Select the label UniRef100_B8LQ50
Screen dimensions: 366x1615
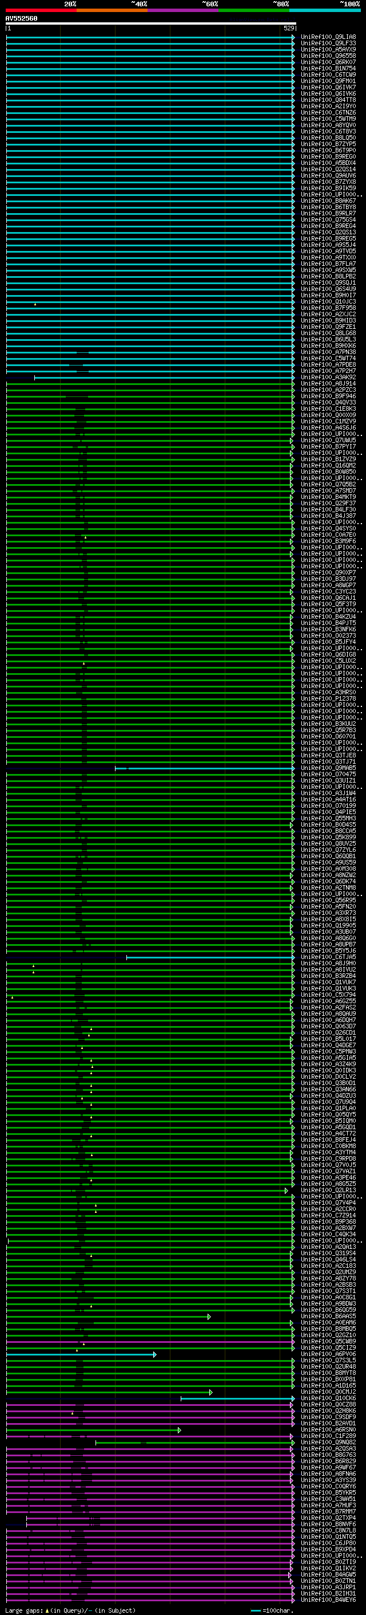(328, 138)
